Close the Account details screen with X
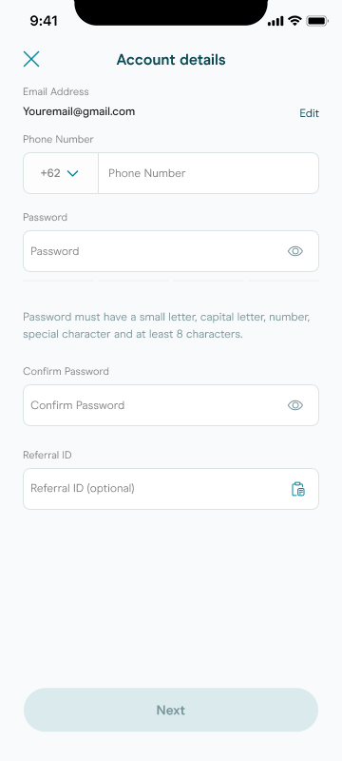This screenshot has height=761, width=342. (x=31, y=59)
